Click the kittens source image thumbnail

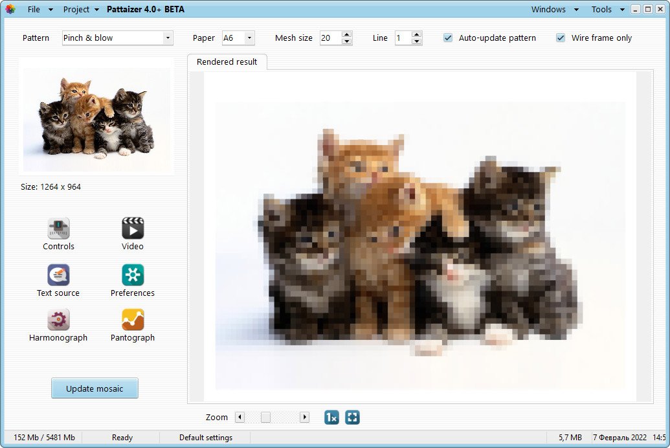point(97,118)
